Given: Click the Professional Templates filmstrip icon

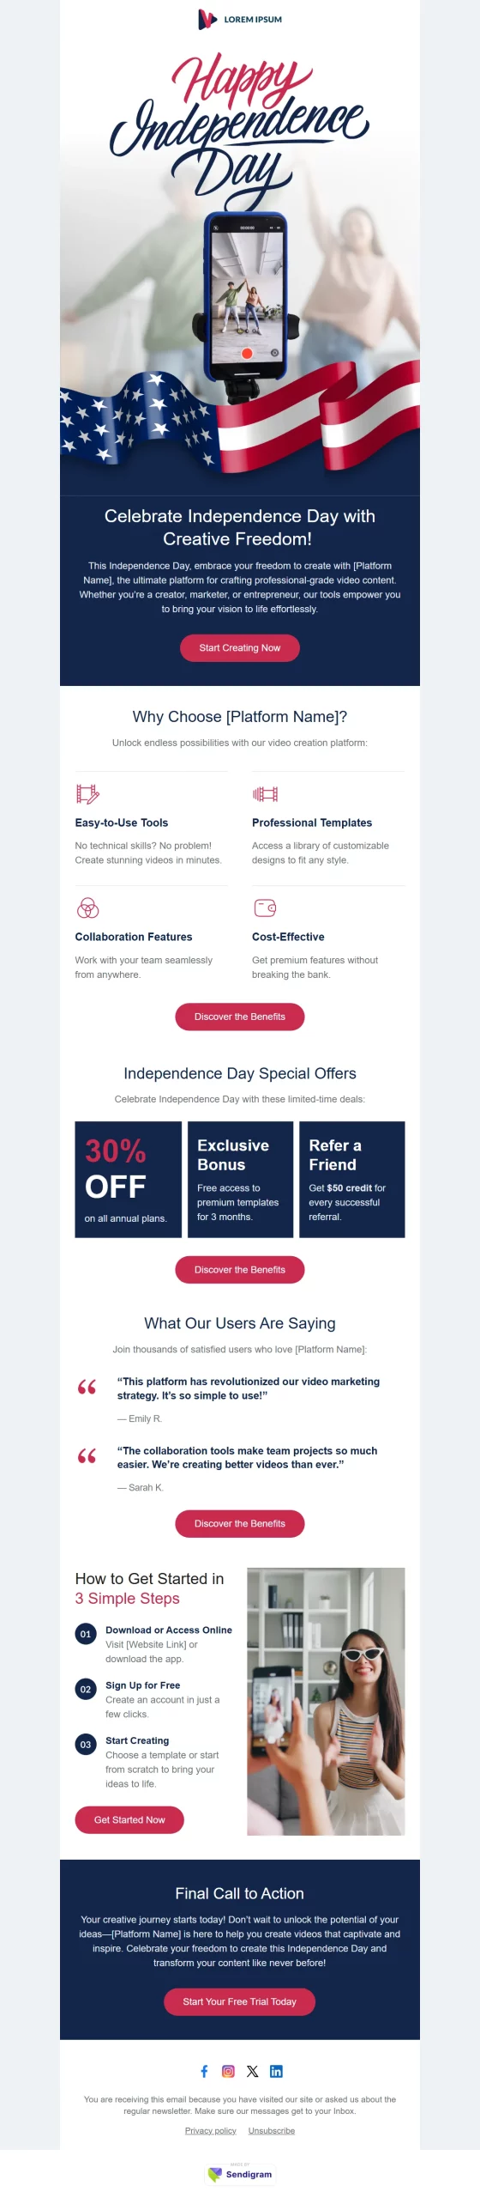Looking at the screenshot, I should click(265, 793).
